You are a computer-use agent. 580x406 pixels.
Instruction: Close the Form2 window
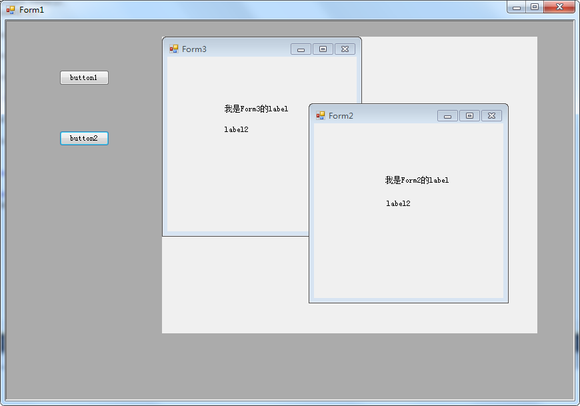tap(491, 116)
